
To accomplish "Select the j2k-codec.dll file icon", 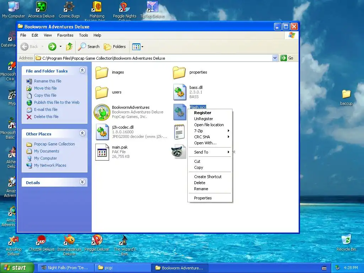I will tap(102, 132).
